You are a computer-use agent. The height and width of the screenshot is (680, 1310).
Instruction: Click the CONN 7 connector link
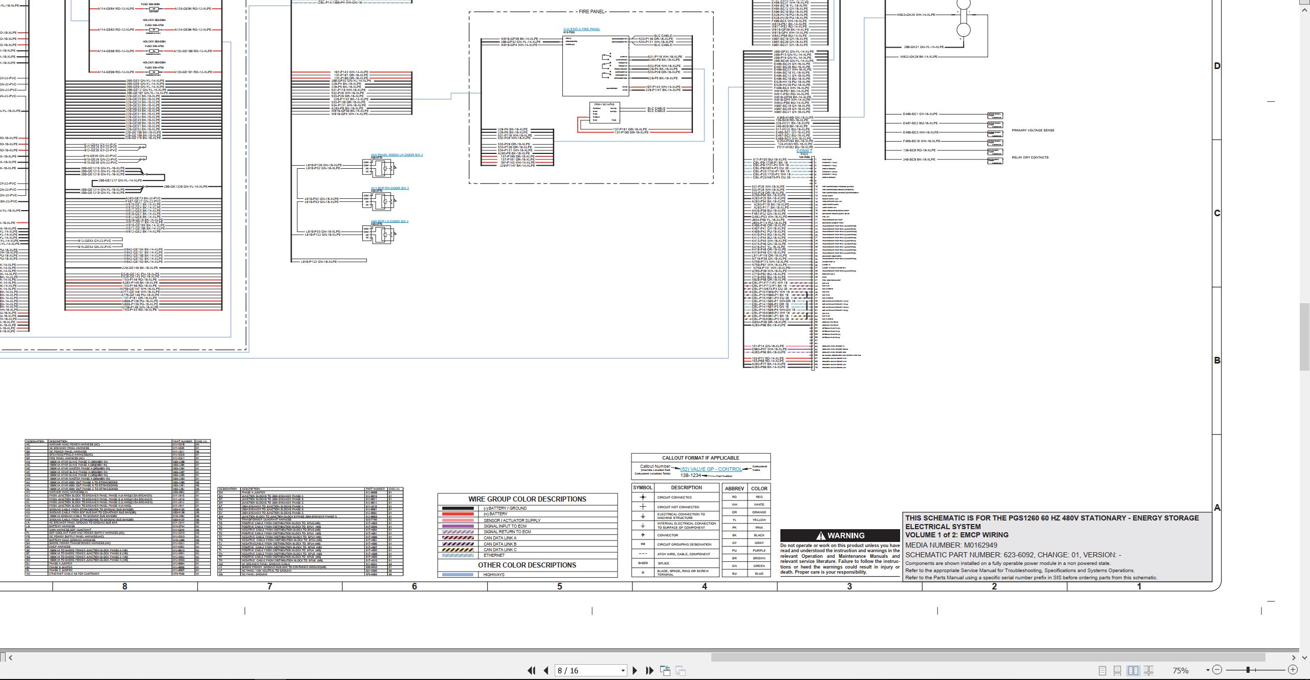[804, 151]
